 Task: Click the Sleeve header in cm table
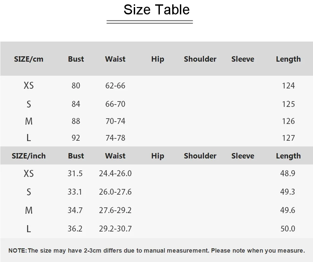click(243, 59)
